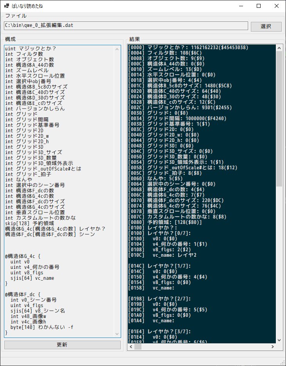
Task: Click result '[014C] レイヤか？[1/7]:'
Action: [x=159, y=266]
